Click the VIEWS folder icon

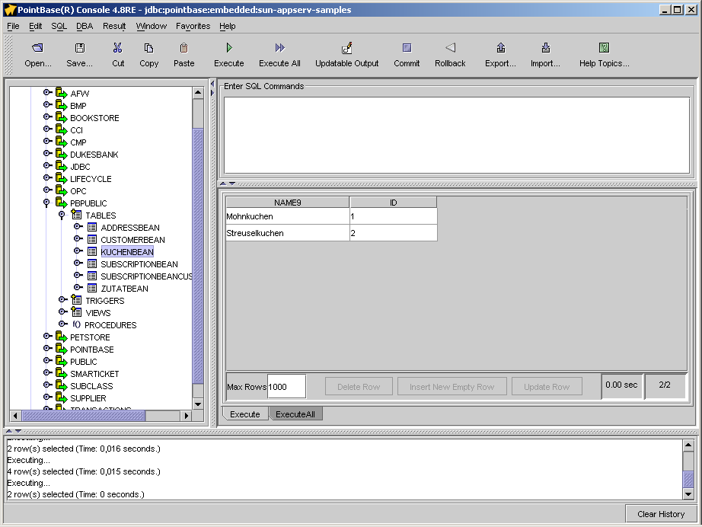(x=77, y=312)
